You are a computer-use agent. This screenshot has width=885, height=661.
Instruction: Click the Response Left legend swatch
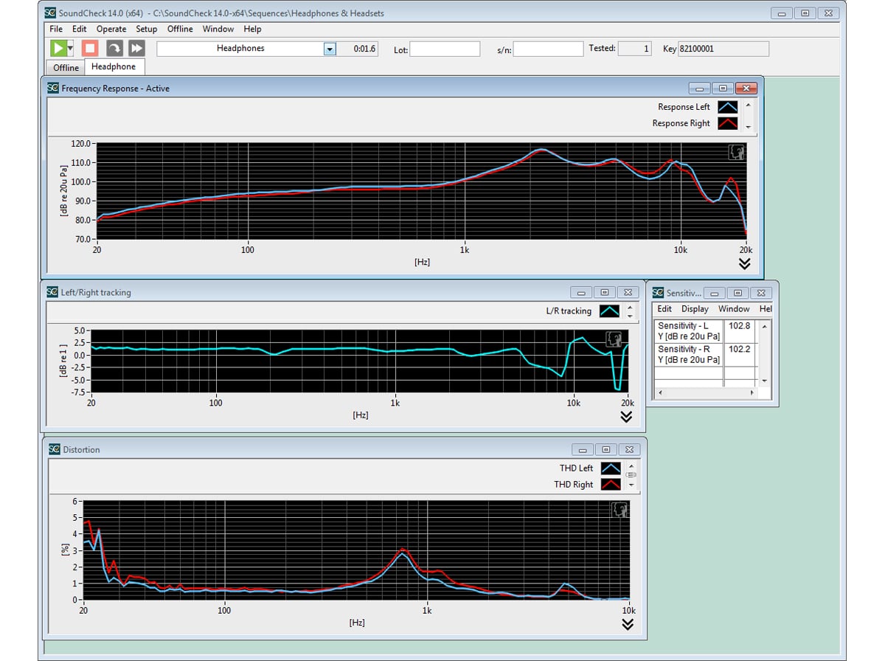click(727, 107)
